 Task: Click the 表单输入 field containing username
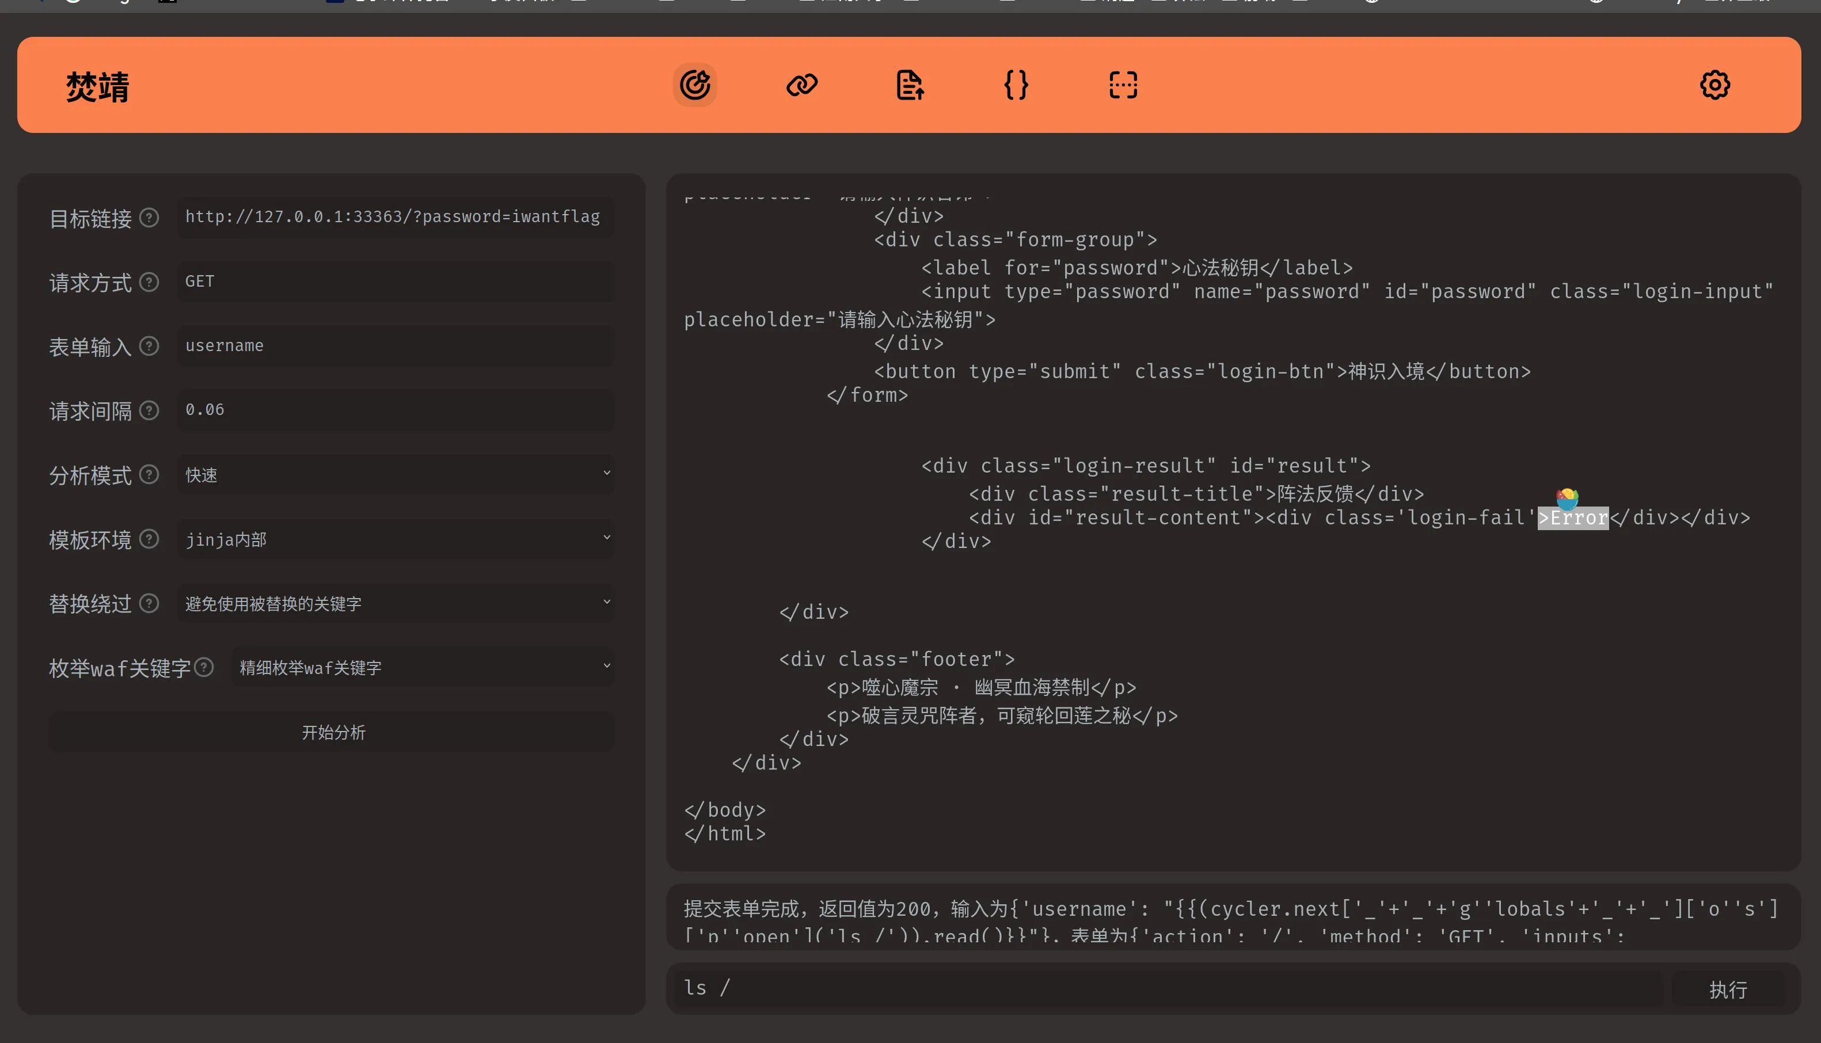click(396, 346)
